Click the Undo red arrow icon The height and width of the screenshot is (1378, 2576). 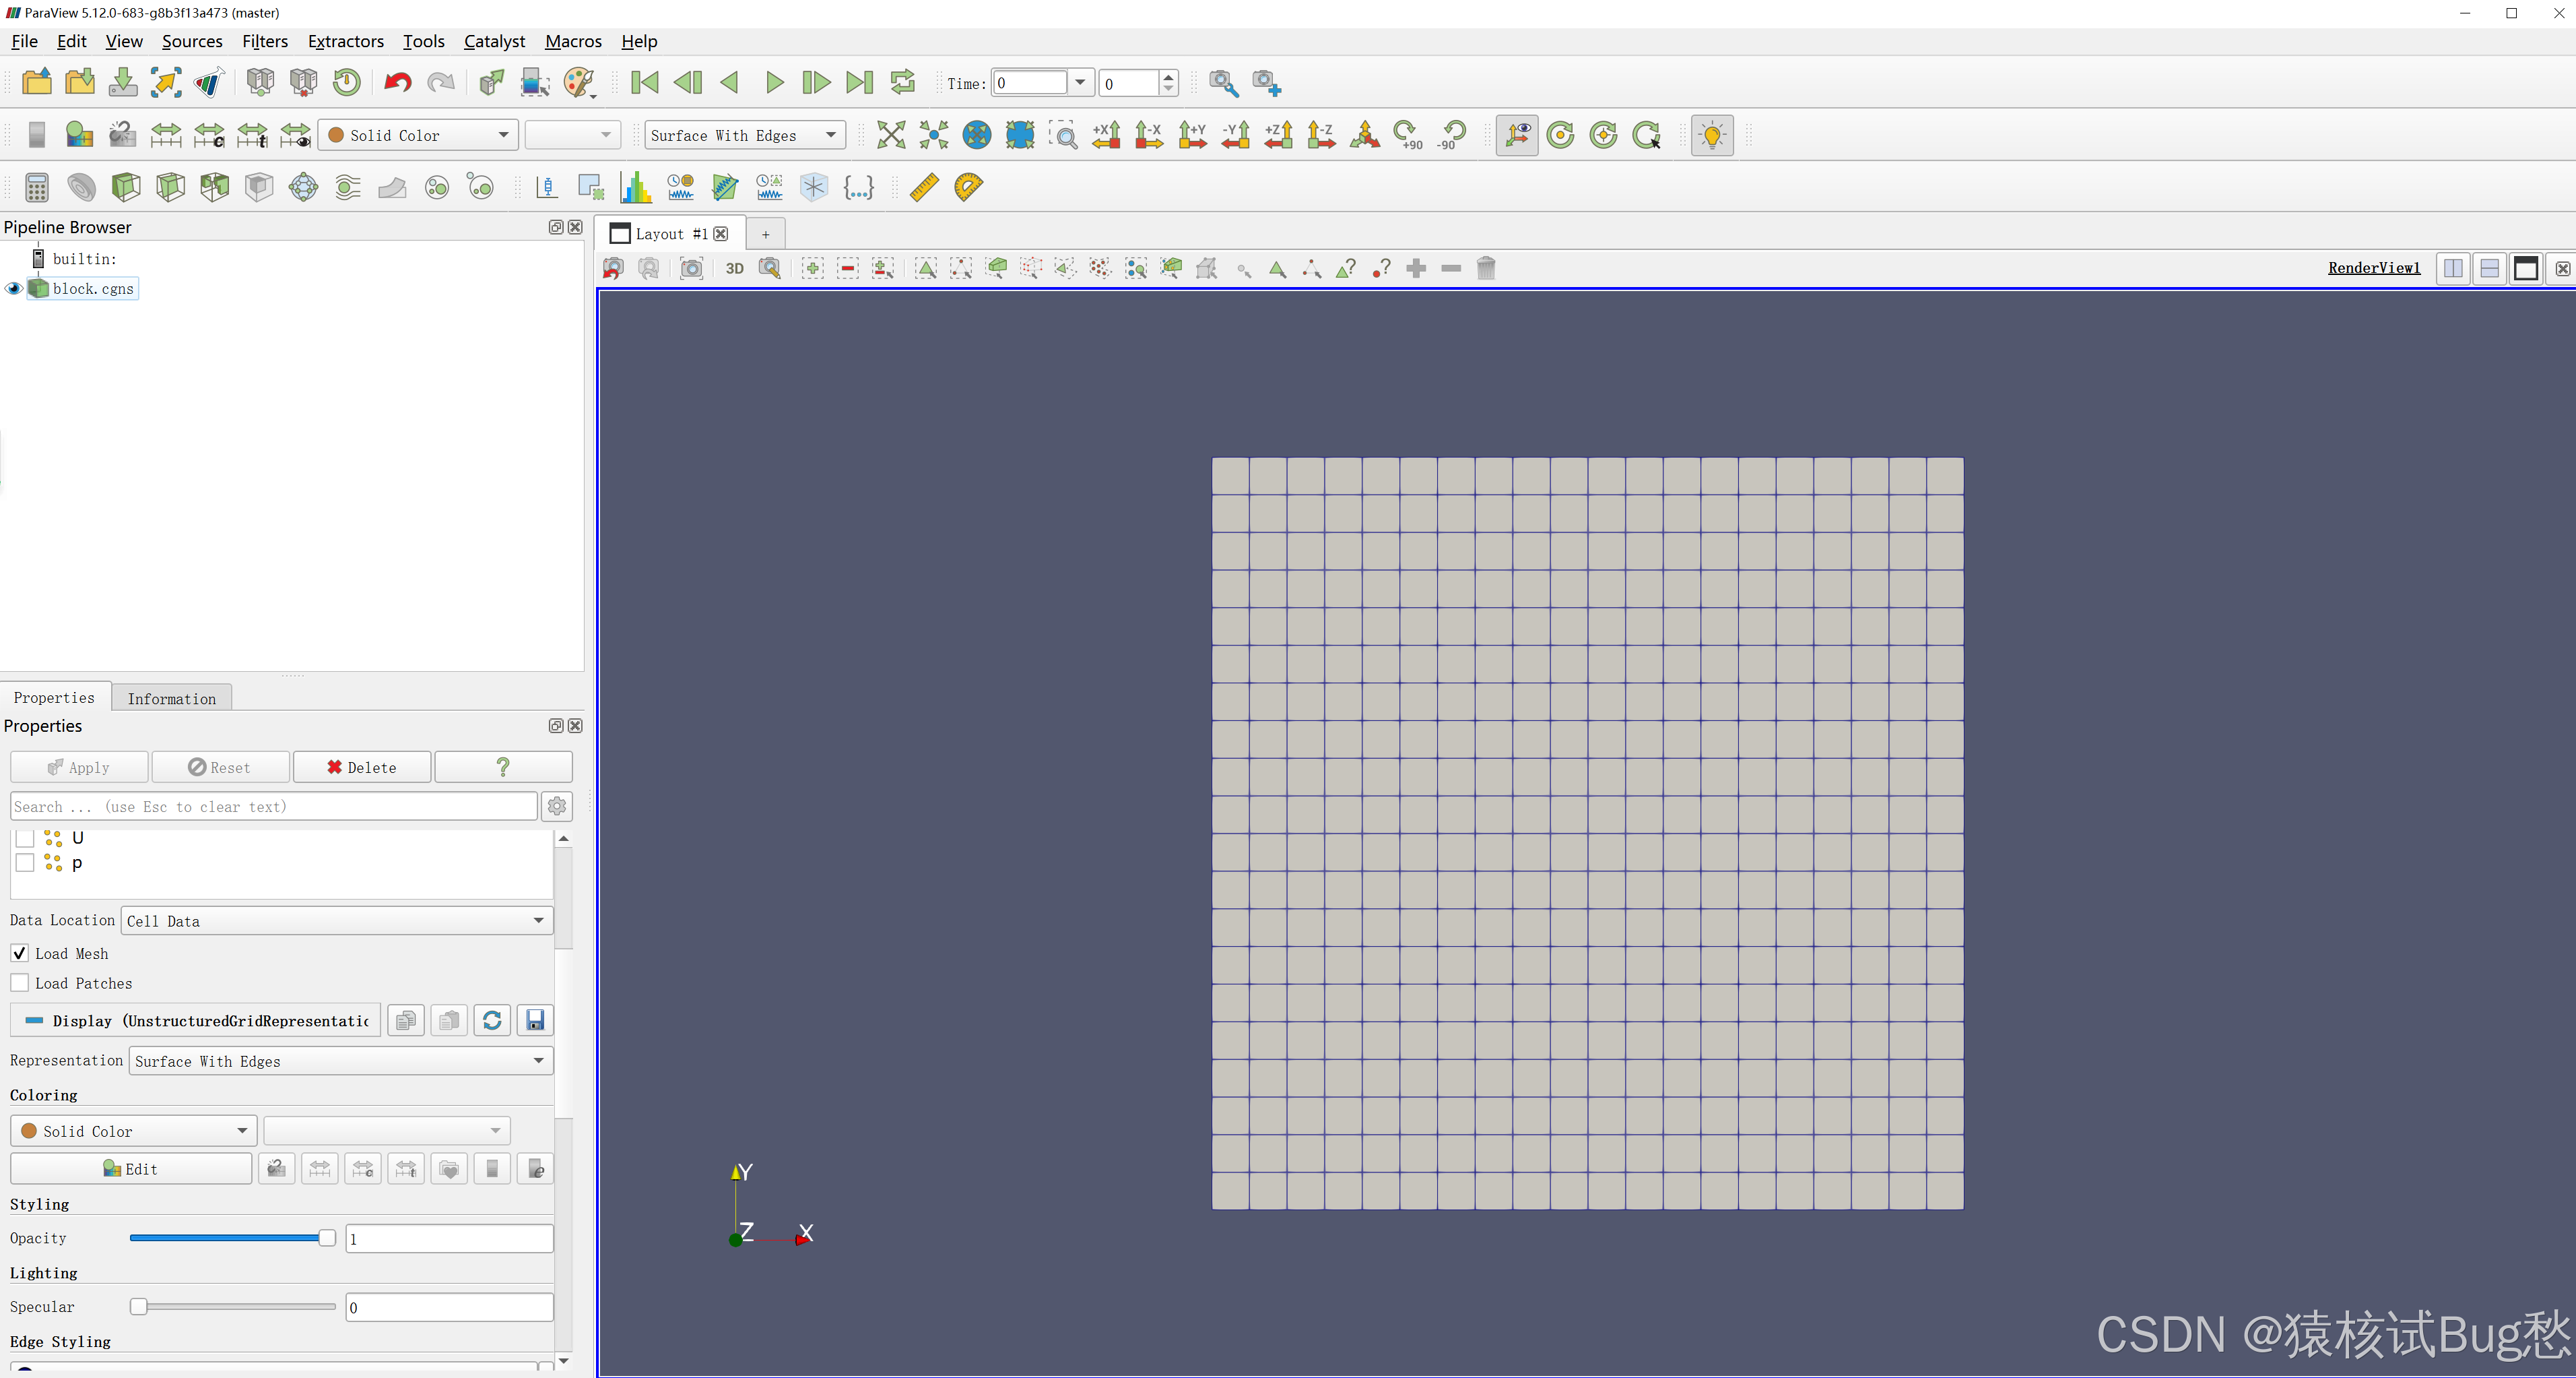coord(398,82)
